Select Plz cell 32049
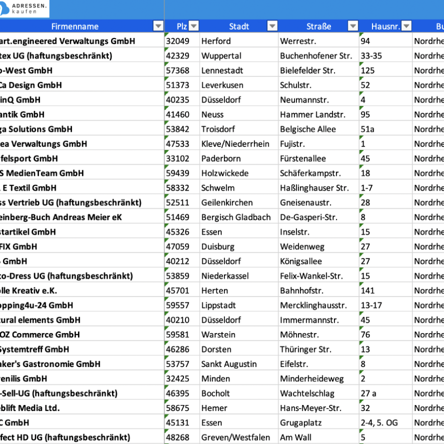This screenshot has width=444, height=444. pos(182,41)
